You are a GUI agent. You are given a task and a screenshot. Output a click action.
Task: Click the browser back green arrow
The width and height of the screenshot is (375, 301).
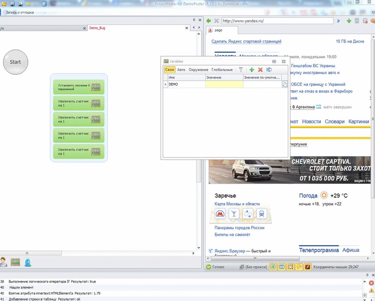click(x=209, y=21)
